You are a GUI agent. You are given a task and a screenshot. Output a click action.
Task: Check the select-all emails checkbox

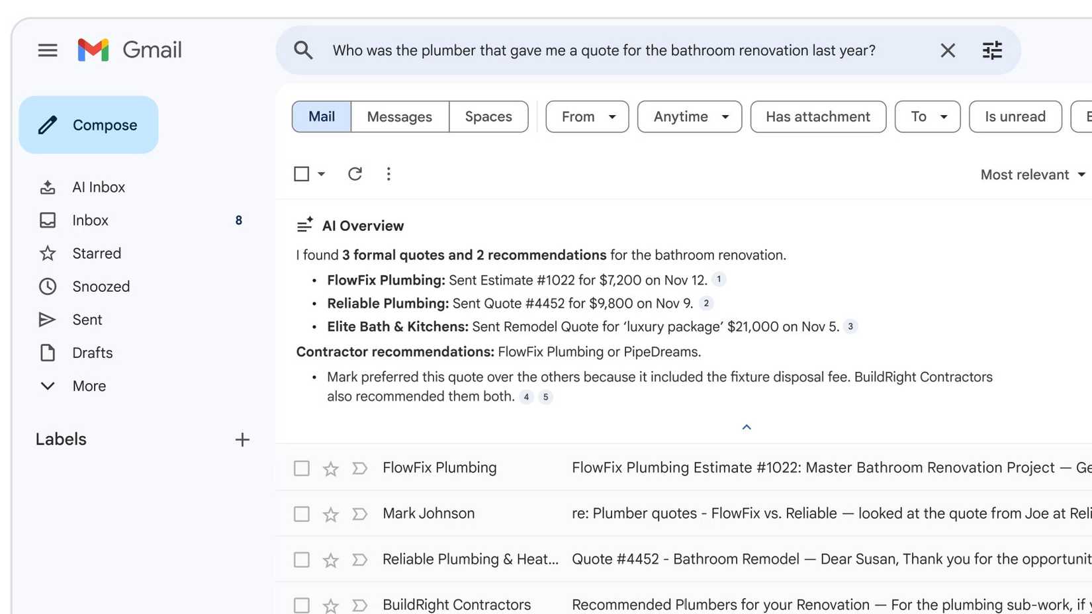301,173
